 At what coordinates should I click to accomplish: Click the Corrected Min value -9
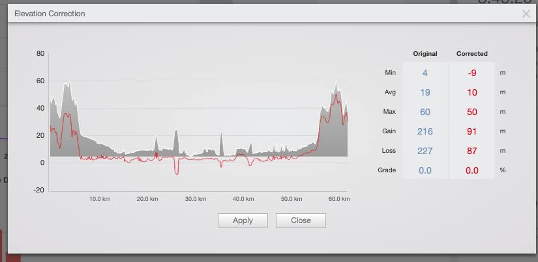471,73
